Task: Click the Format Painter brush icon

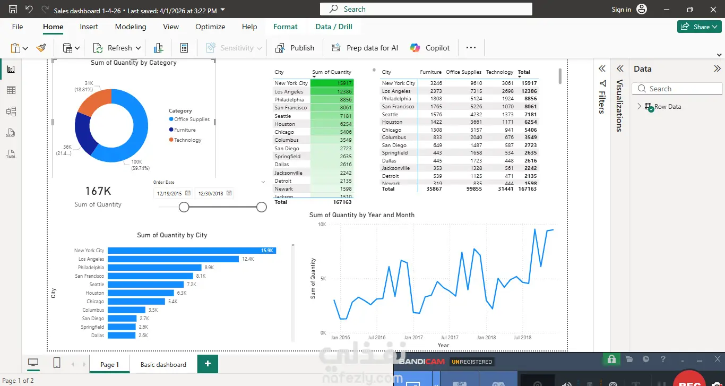Action: [x=41, y=48]
